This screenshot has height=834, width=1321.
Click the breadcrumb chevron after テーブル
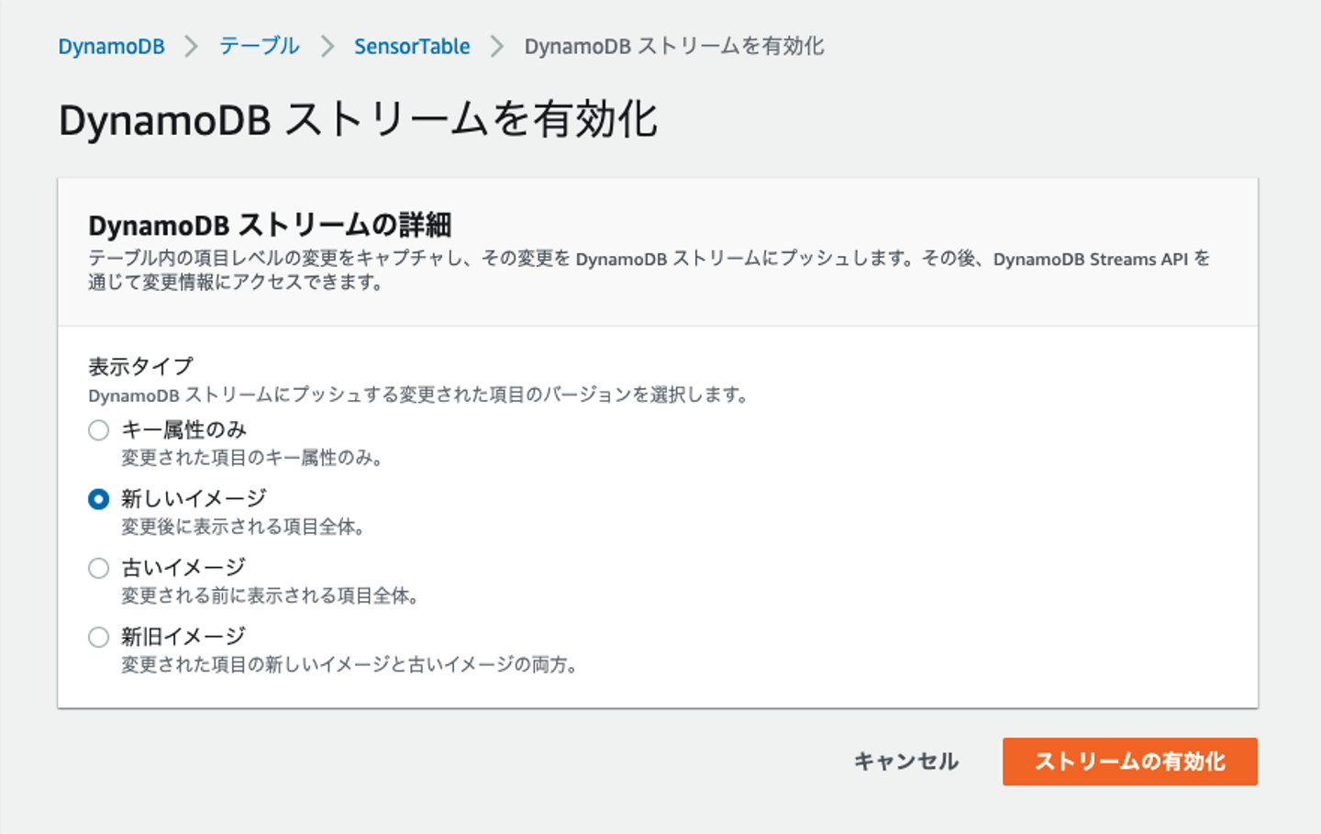point(327,46)
